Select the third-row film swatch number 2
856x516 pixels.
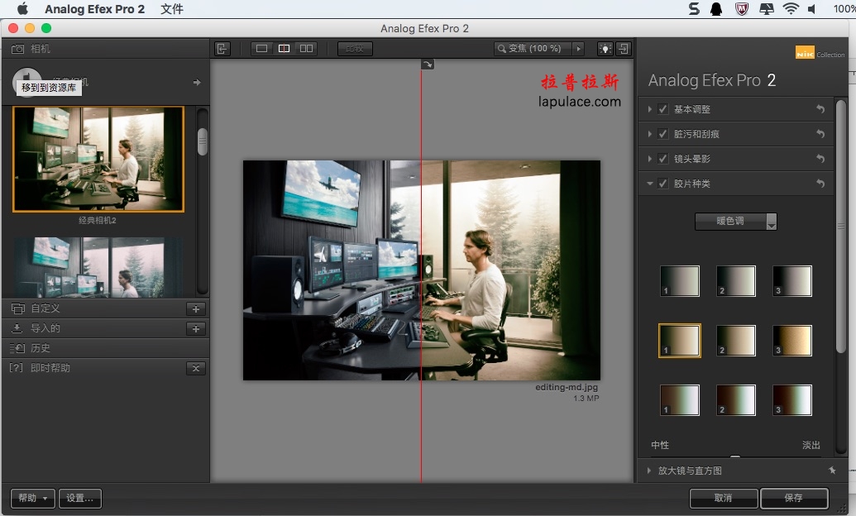[x=736, y=400]
